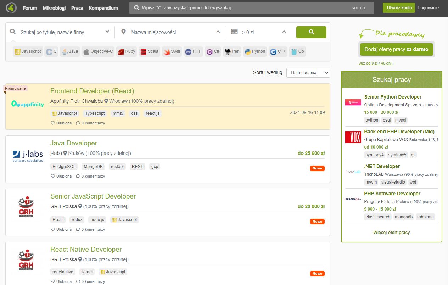Open the PragmaGO logo in sidebar
448x285 pixels.
(353, 199)
